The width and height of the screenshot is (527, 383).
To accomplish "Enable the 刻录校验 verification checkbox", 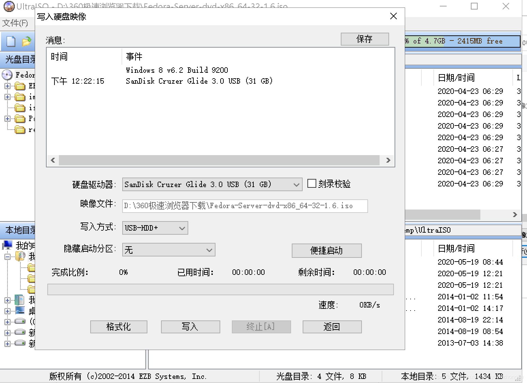I will click(312, 183).
